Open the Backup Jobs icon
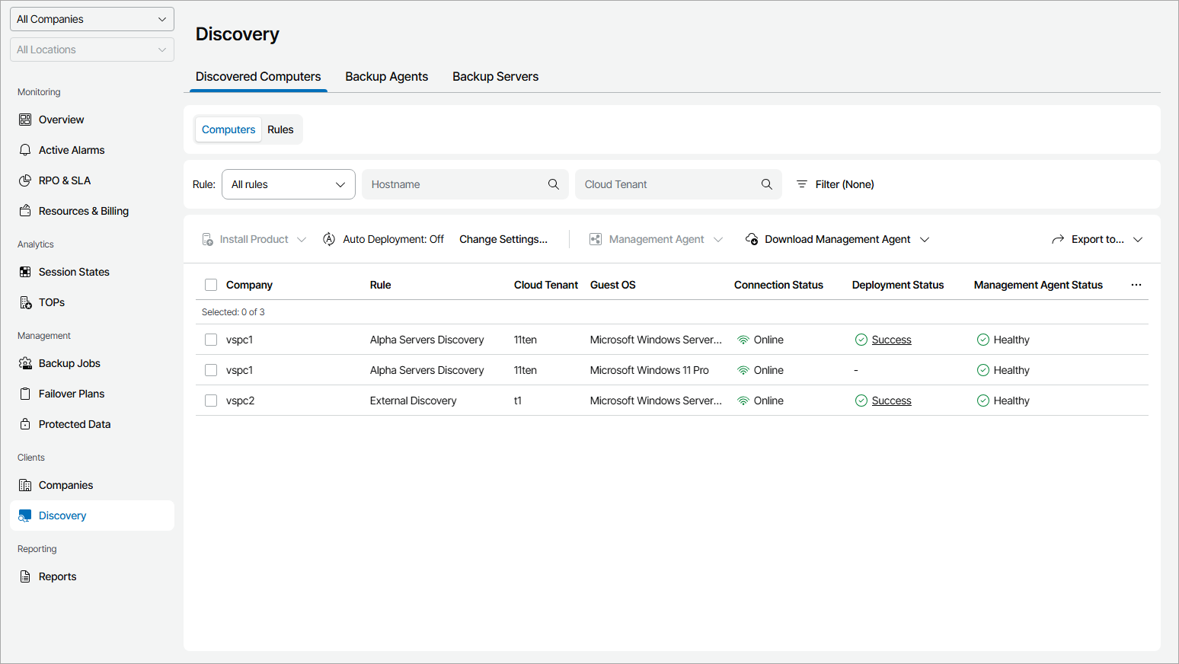This screenshot has height=664, width=1179. coord(25,363)
